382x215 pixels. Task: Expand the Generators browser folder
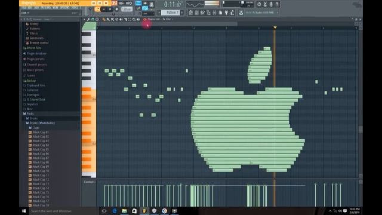(x=36, y=38)
